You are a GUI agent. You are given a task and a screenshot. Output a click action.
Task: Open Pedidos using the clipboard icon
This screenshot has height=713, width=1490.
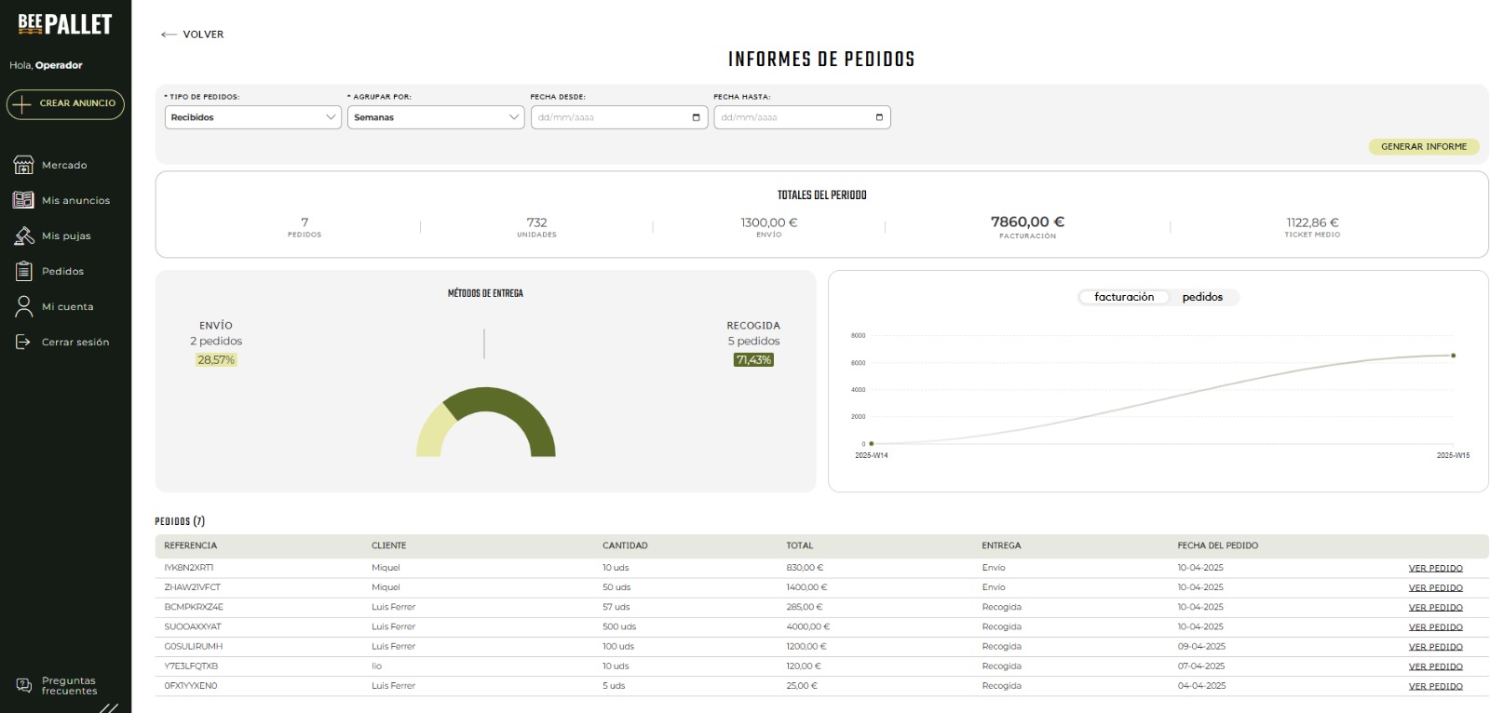[x=23, y=271]
